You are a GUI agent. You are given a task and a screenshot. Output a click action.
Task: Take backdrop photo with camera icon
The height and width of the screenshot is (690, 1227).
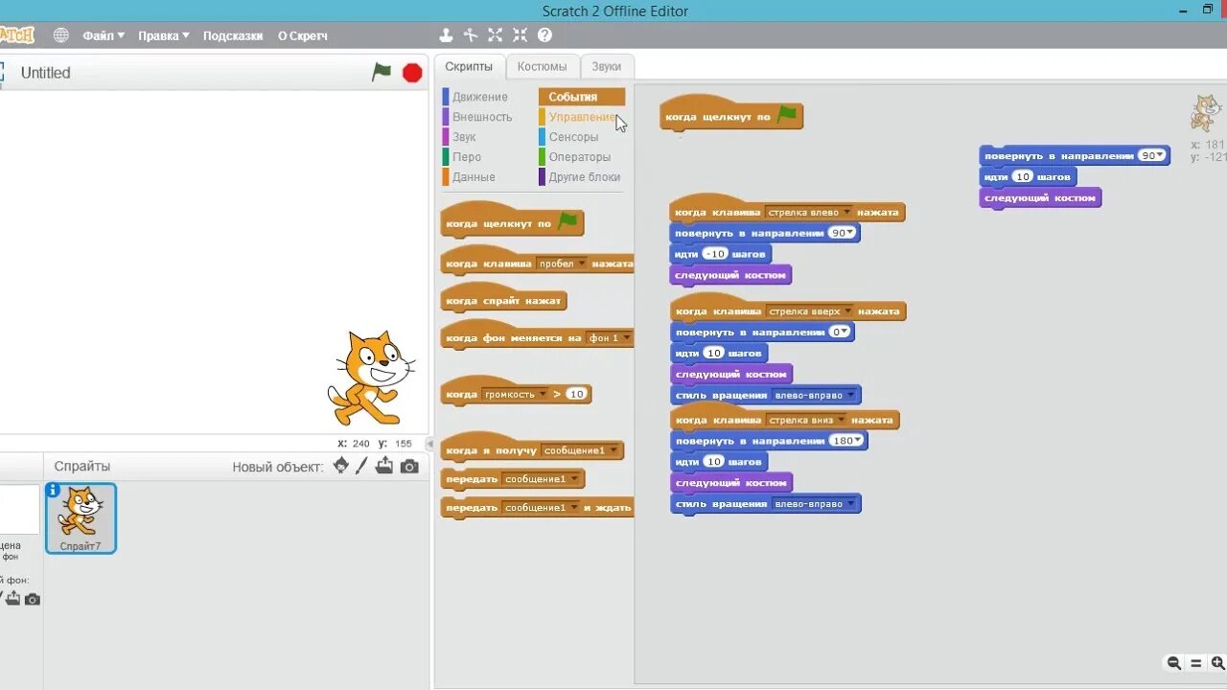point(33,599)
